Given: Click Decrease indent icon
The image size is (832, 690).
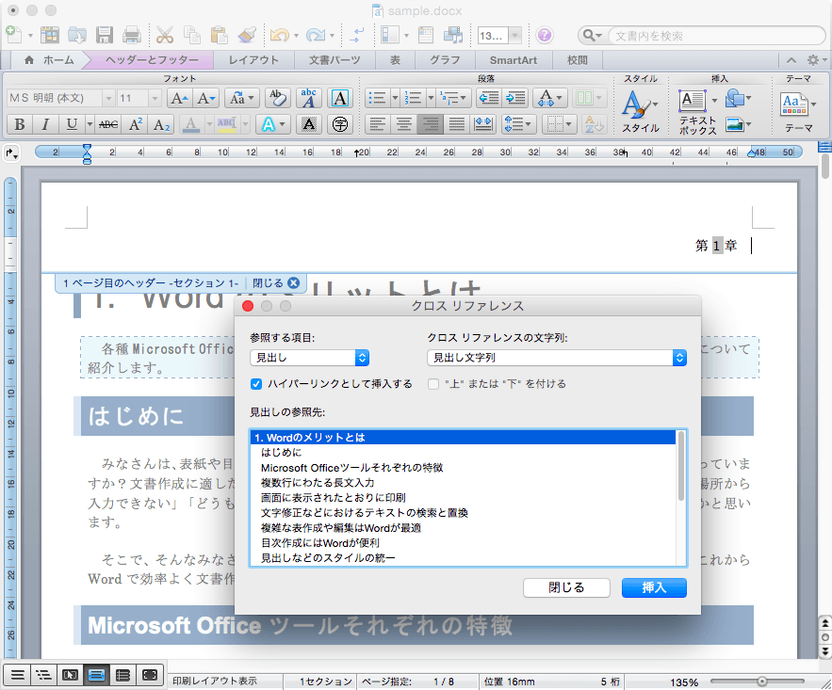Looking at the screenshot, I should pyautogui.click(x=489, y=98).
